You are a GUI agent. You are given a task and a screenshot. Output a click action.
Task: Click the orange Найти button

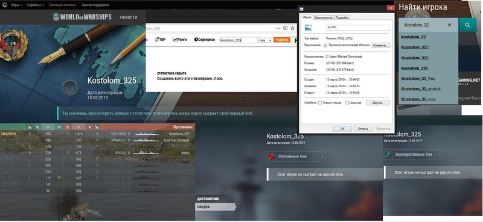coord(282,40)
